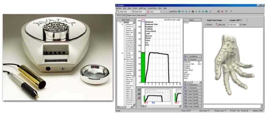The width and height of the screenshot is (267, 113).
Task: Click the red toolbar icon near help
Action: (222, 12)
